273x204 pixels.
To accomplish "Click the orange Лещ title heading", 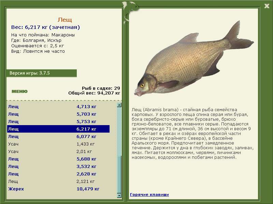I will (x=65, y=20).
